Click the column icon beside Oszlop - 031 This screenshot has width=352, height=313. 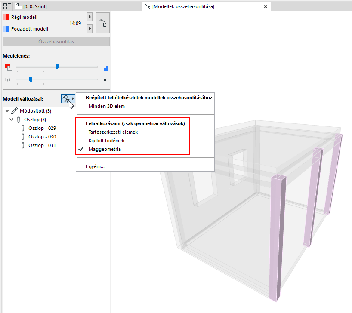(x=23, y=145)
